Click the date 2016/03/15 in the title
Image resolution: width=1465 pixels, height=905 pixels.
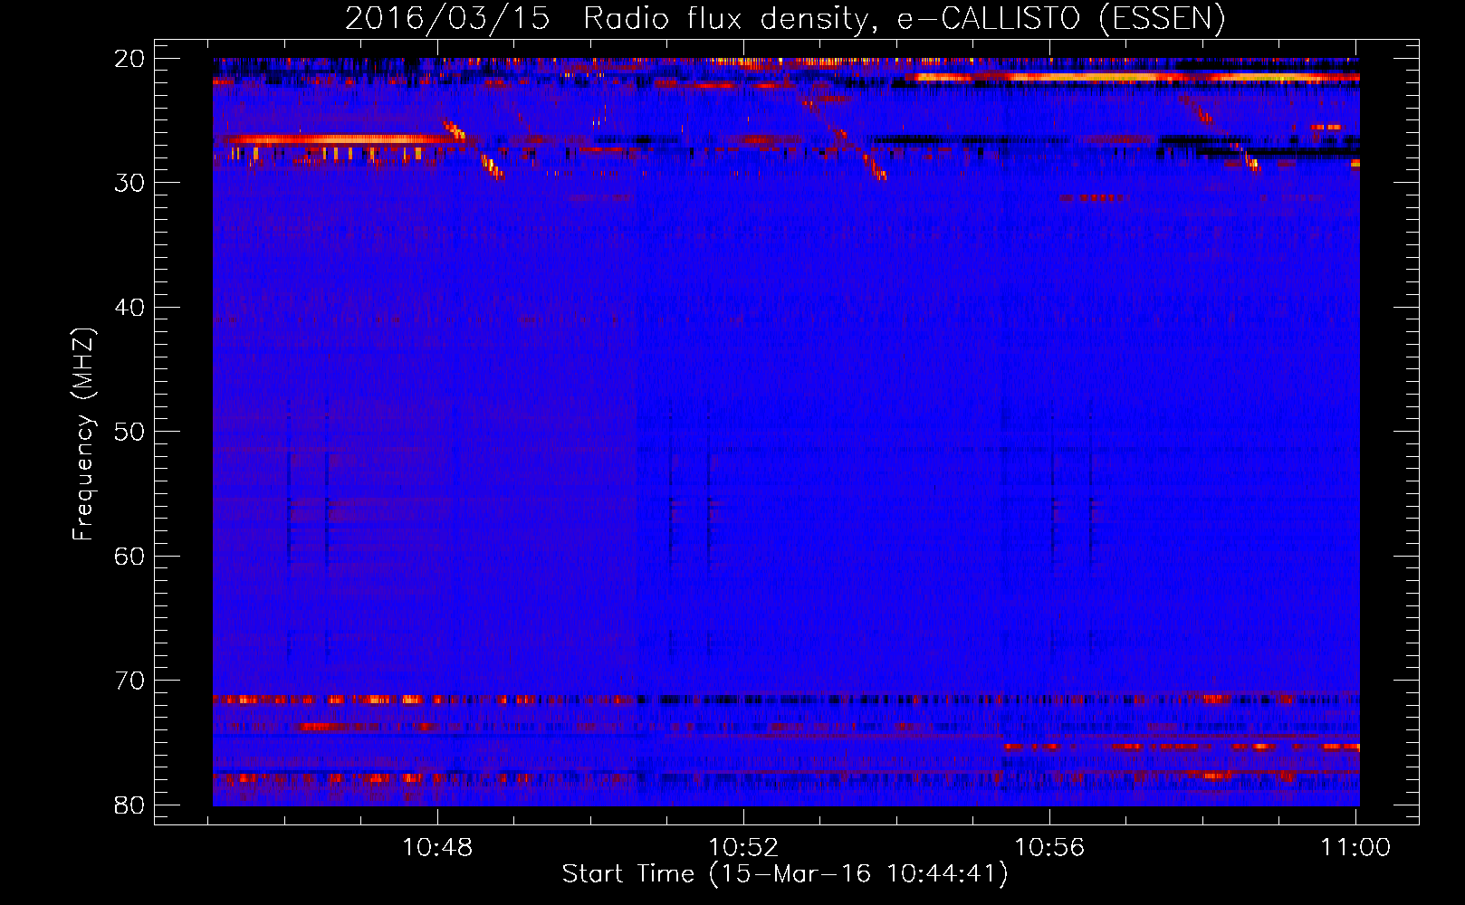(x=447, y=18)
